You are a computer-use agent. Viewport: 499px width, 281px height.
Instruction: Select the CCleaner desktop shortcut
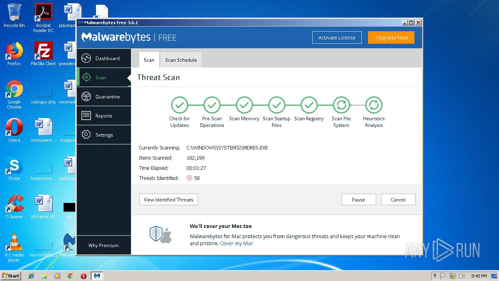pos(14,207)
